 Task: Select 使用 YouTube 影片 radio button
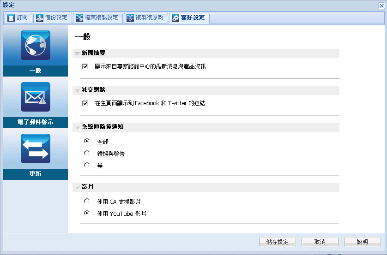click(x=87, y=213)
